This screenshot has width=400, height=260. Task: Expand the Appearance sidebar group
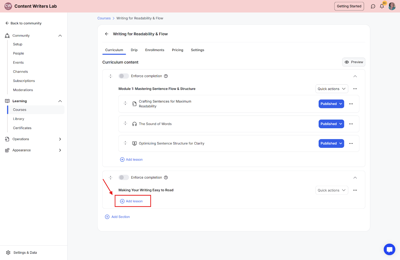pyautogui.click(x=60, y=150)
